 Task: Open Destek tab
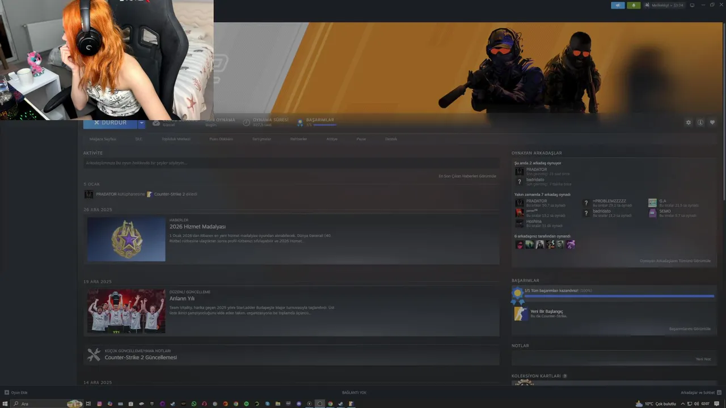[391, 139]
